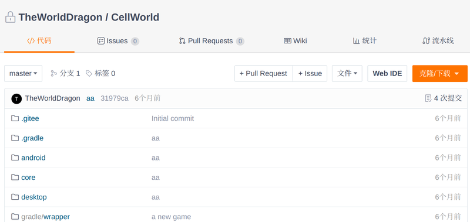The width and height of the screenshot is (470, 222).
Task: Click the + Issue button
Action: pos(310,73)
